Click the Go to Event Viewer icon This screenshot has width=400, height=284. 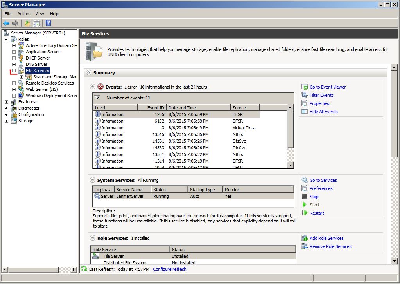pyautogui.click(x=305, y=87)
